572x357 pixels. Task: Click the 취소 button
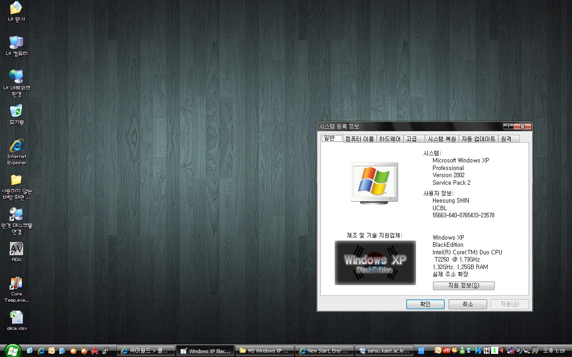tap(467, 304)
